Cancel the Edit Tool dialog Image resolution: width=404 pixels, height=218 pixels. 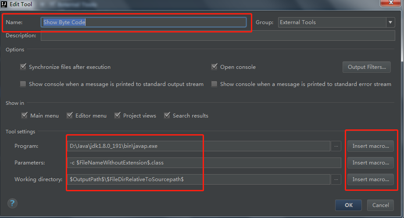380,205
